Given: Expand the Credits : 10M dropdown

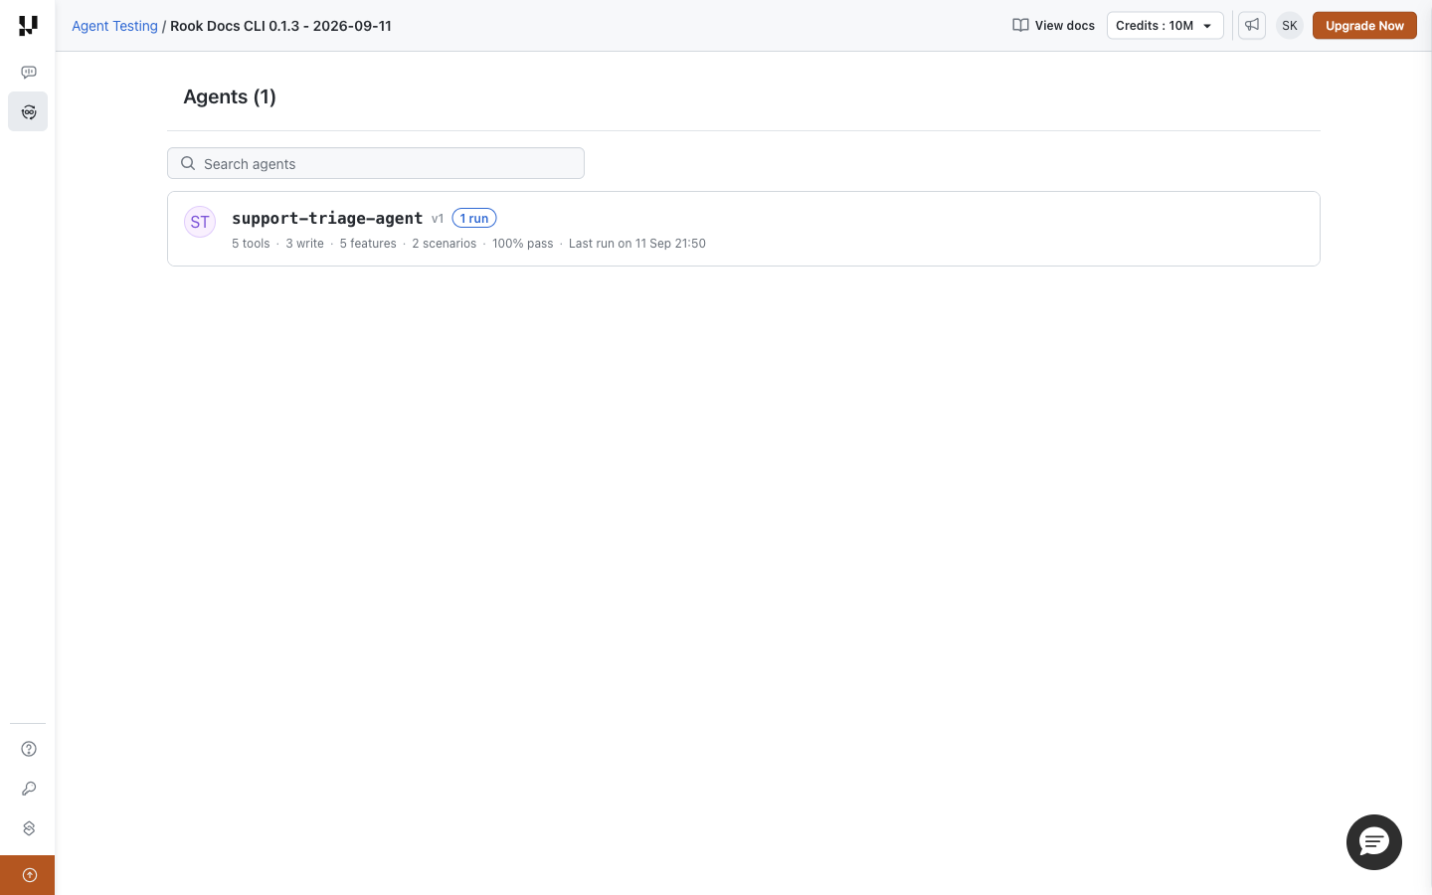Looking at the screenshot, I should tap(1165, 25).
